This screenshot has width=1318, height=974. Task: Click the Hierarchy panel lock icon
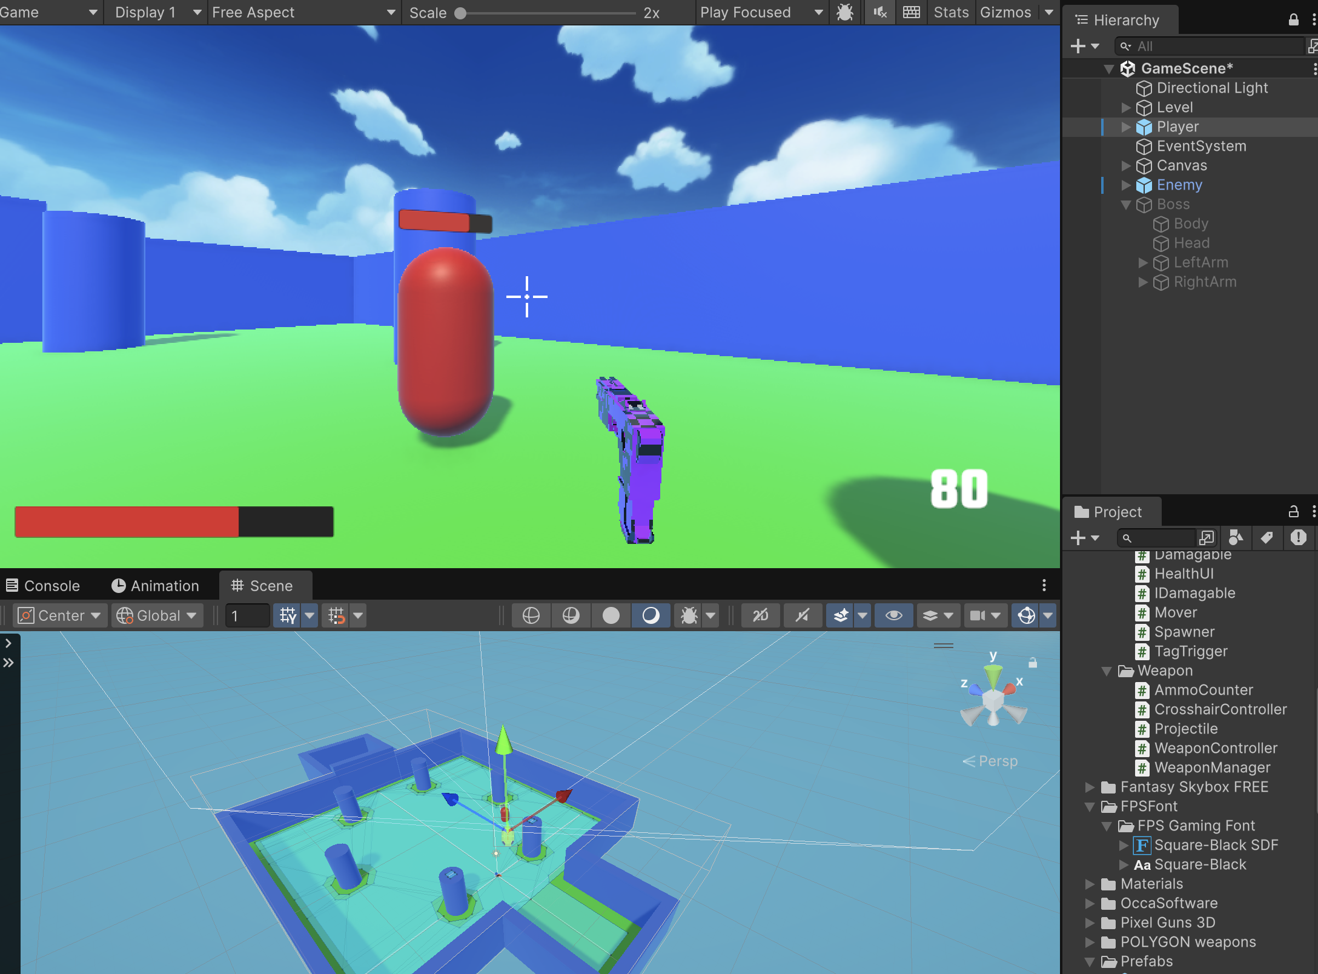tap(1293, 20)
